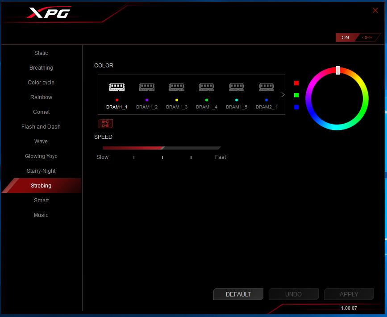Select the DRAM1_2 memory module icon
Viewport: 387px width, 317px height.
click(x=147, y=87)
